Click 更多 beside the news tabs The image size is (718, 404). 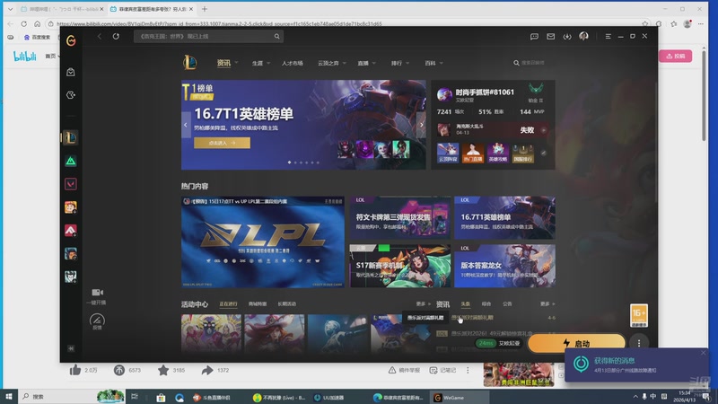pyautogui.click(x=547, y=303)
